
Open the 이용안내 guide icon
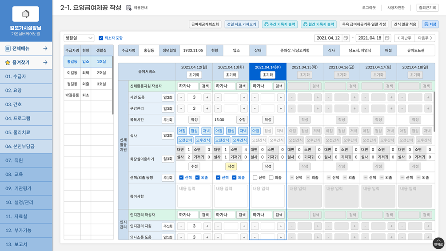tap(128, 8)
